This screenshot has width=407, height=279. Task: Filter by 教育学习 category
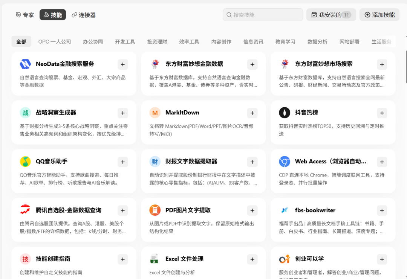click(x=285, y=41)
